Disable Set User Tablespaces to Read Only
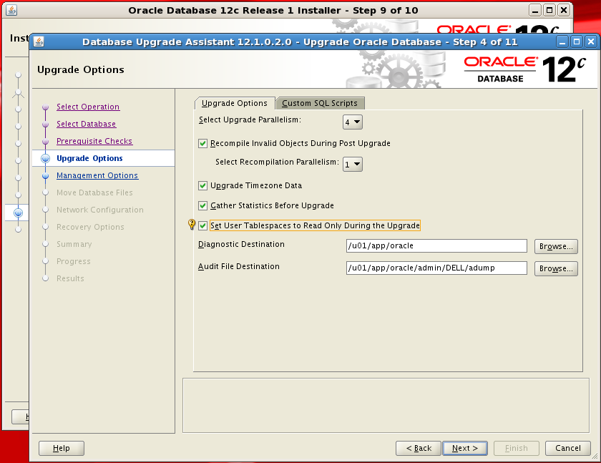 point(202,225)
